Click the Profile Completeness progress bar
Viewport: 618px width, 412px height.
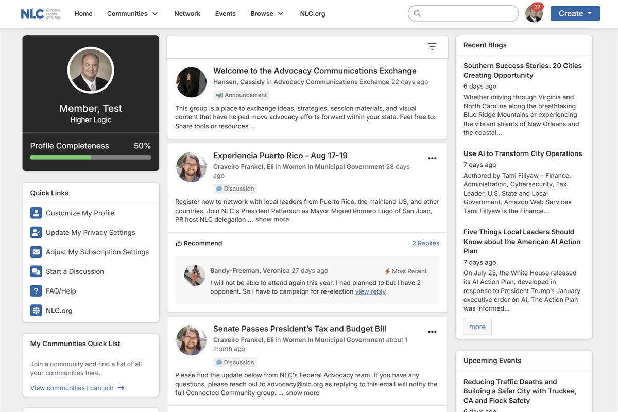(x=91, y=157)
